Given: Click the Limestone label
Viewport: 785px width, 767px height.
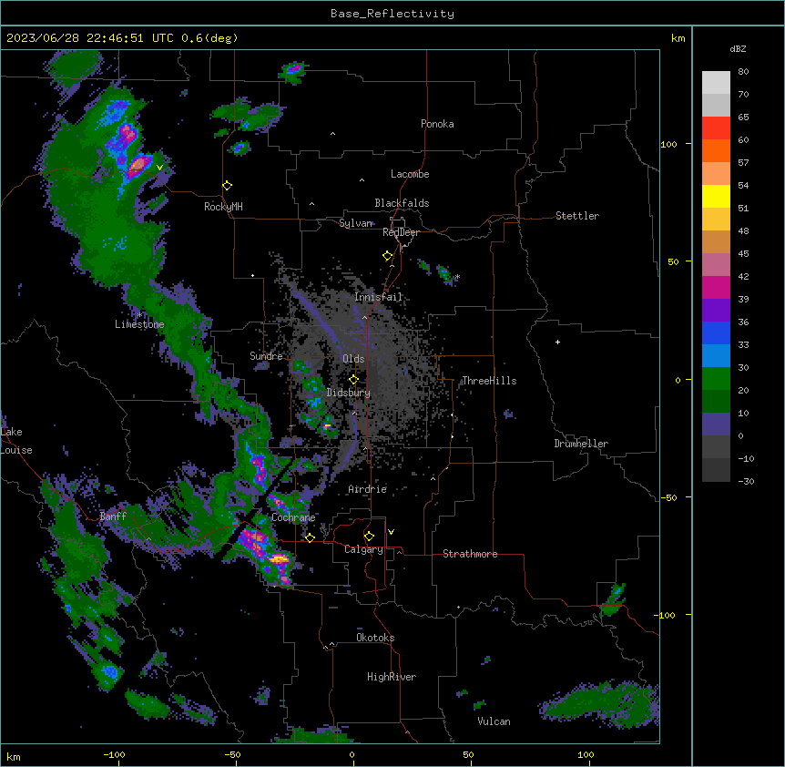Looking at the screenshot, I should click(139, 324).
